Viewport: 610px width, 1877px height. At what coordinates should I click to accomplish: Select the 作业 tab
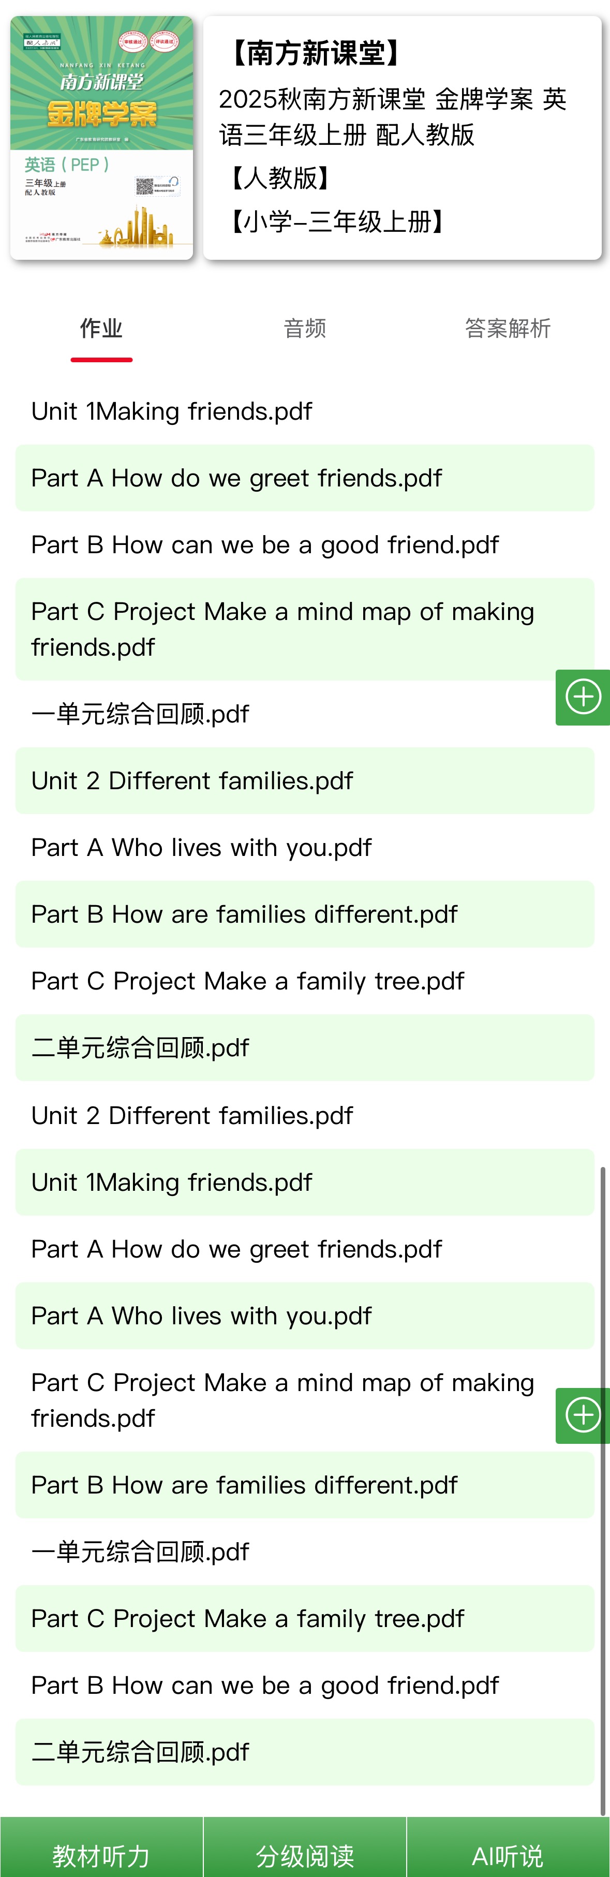point(101,329)
